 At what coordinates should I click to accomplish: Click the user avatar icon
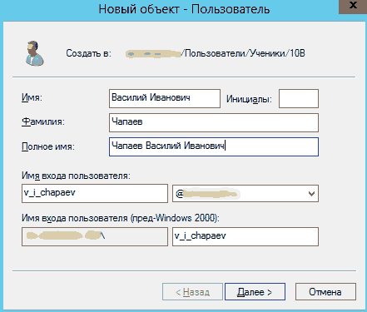(x=35, y=53)
